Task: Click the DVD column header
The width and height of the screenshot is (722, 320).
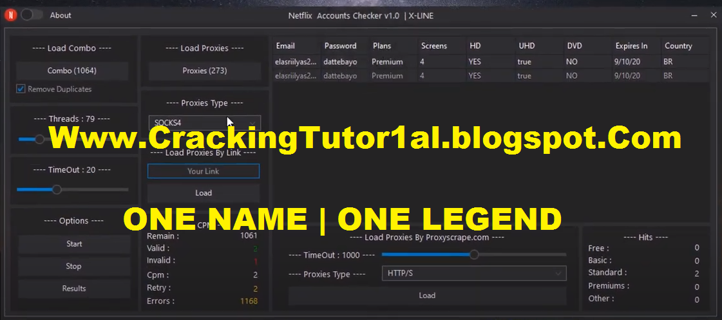Action: [575, 46]
